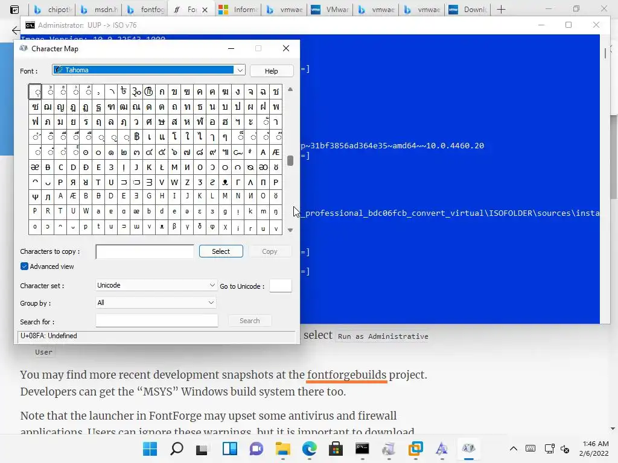Open the Windows Start menu

point(150,449)
